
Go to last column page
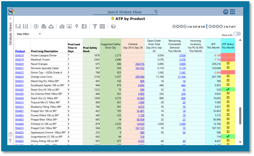pyautogui.click(x=221, y=26)
